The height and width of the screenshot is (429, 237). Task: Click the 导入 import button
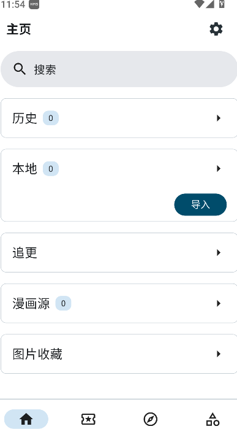200,204
